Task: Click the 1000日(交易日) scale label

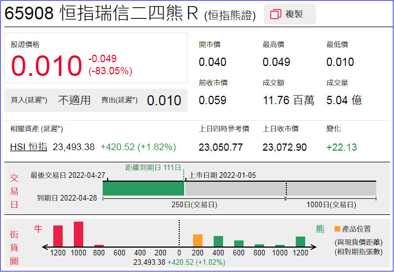Action: (331, 204)
